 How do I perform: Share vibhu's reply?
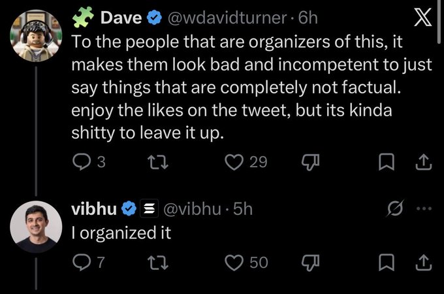pos(424,262)
